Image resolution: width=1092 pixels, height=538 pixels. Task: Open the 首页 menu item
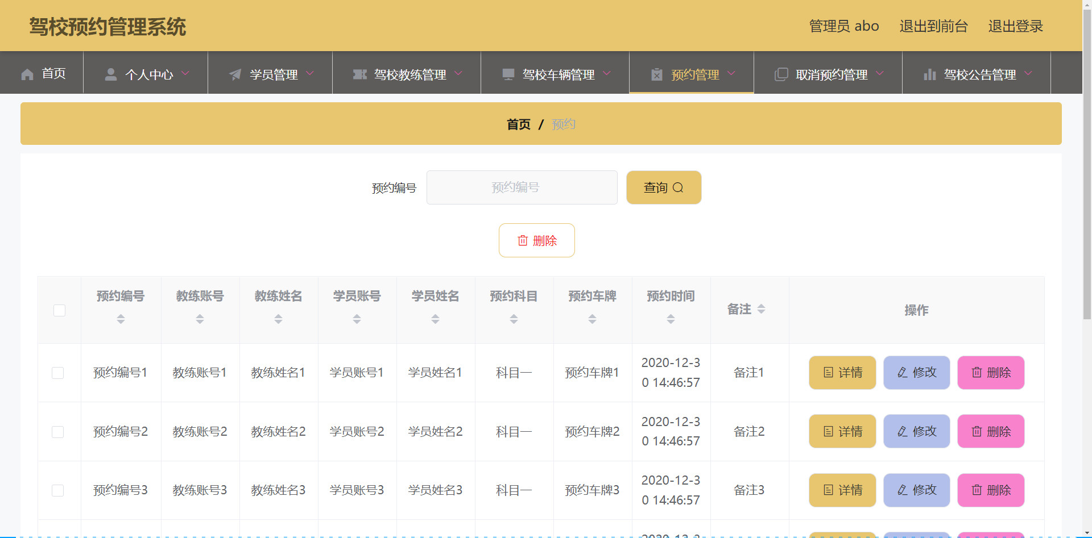pos(42,73)
